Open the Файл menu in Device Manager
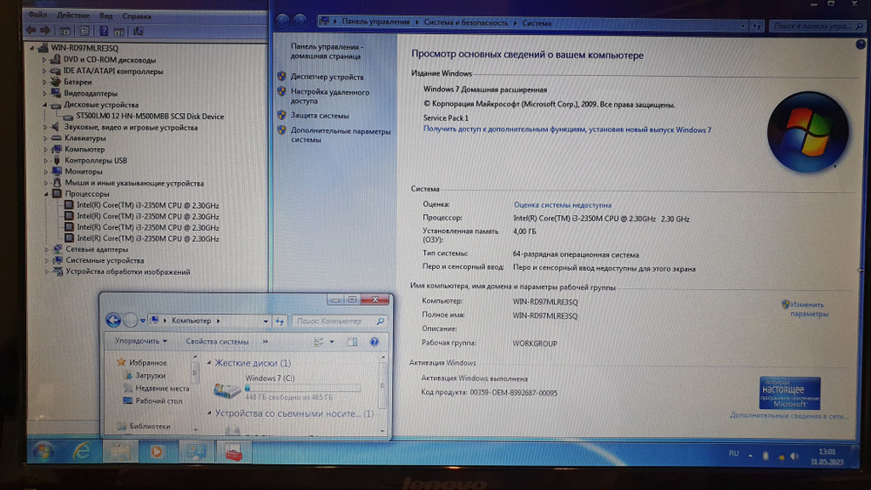871x490 pixels. [x=37, y=15]
